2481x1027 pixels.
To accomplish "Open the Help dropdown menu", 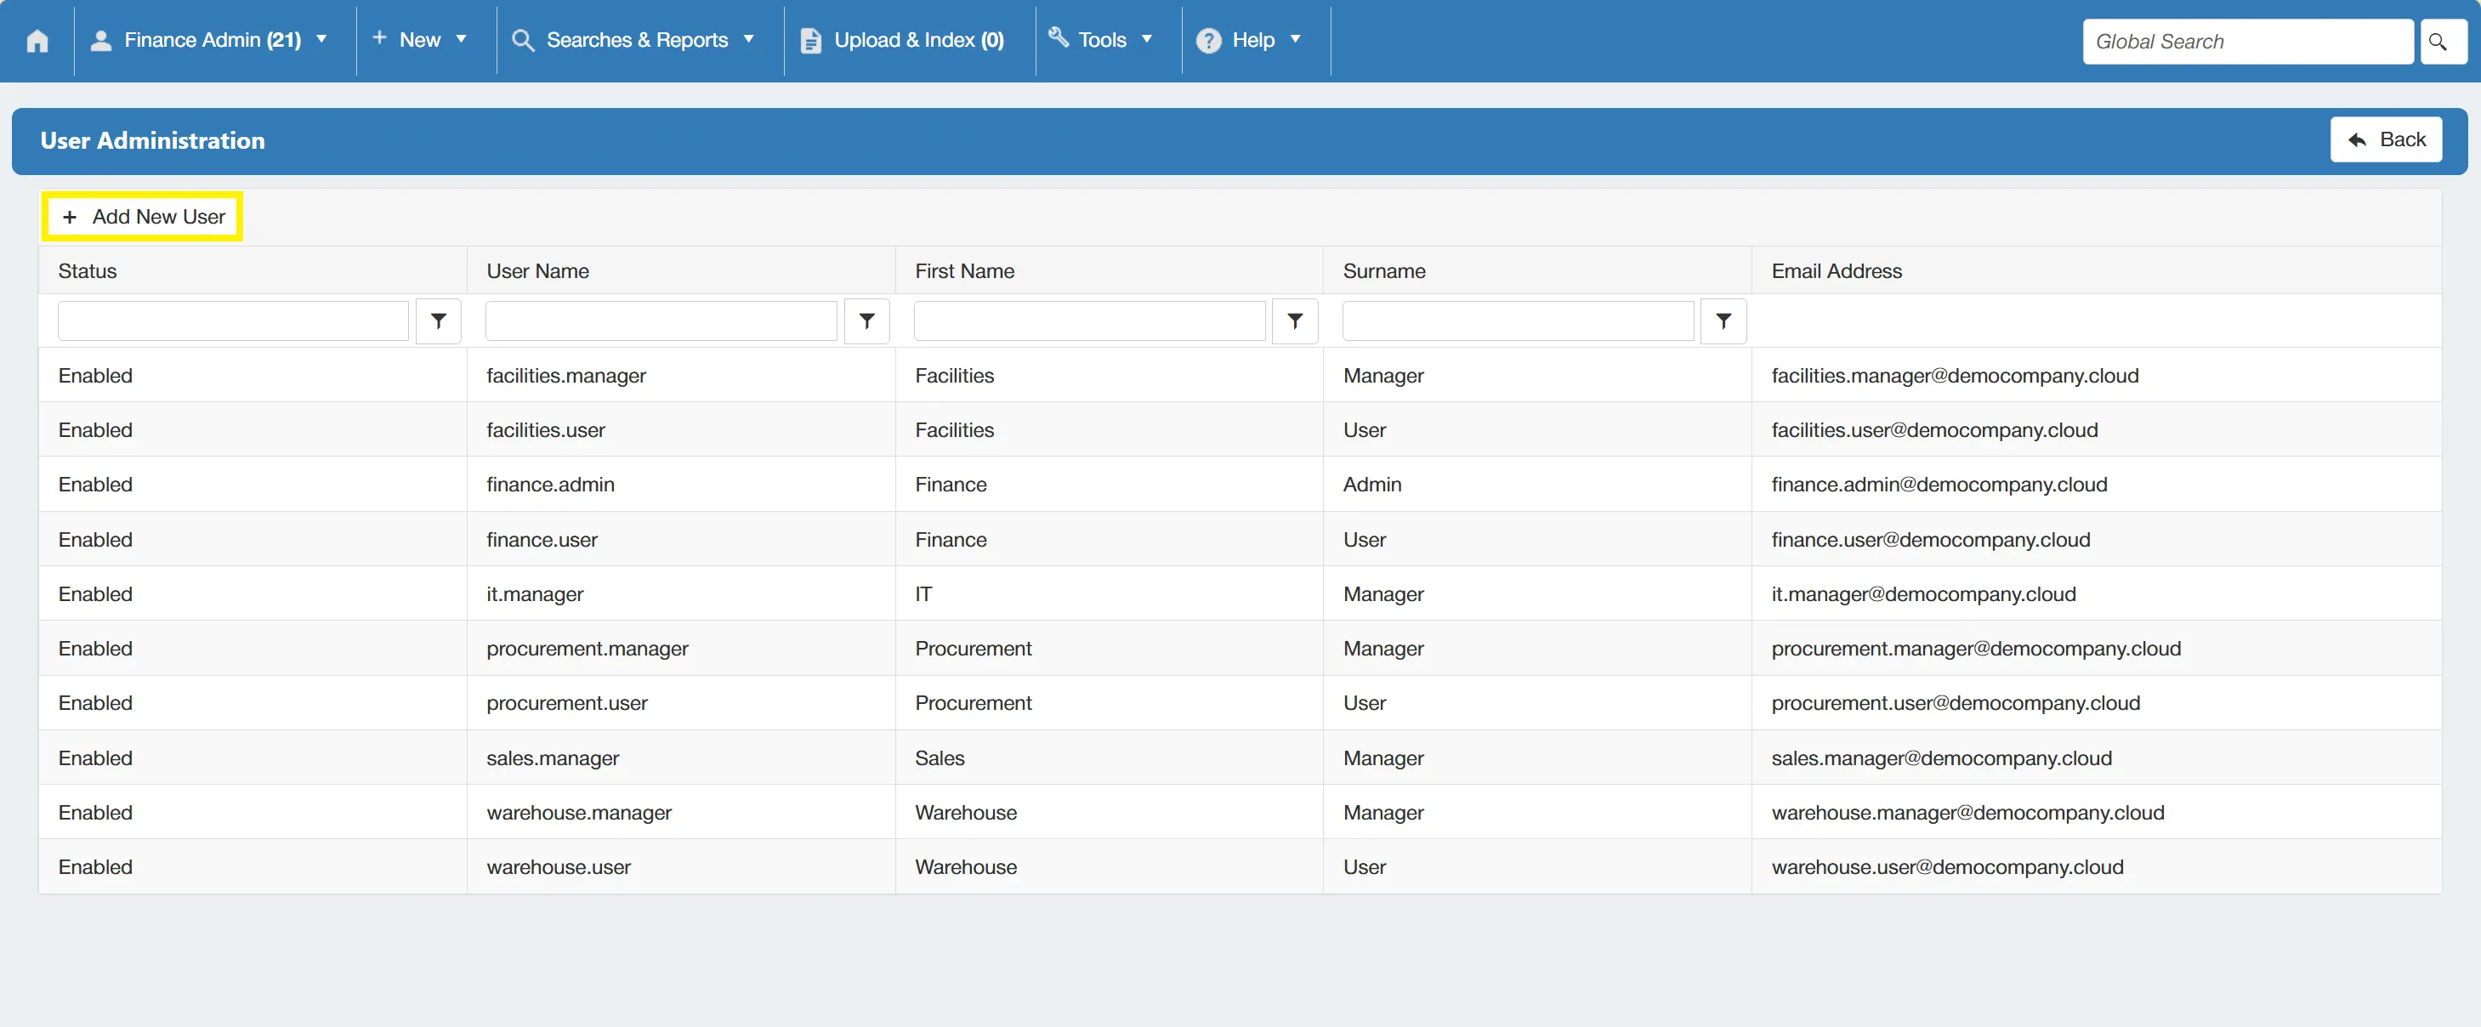I will (1249, 41).
